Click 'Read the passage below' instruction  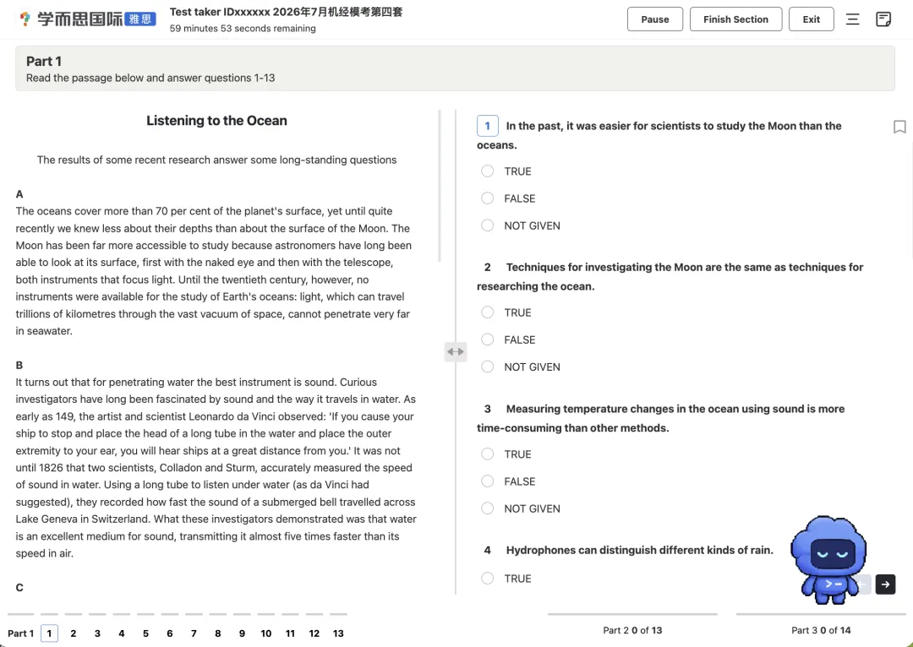point(150,78)
